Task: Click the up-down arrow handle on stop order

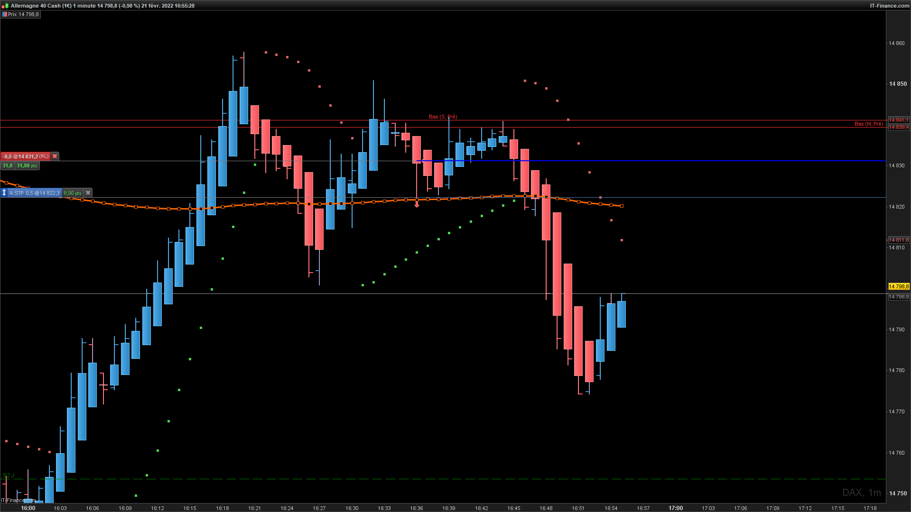Action: [4, 193]
